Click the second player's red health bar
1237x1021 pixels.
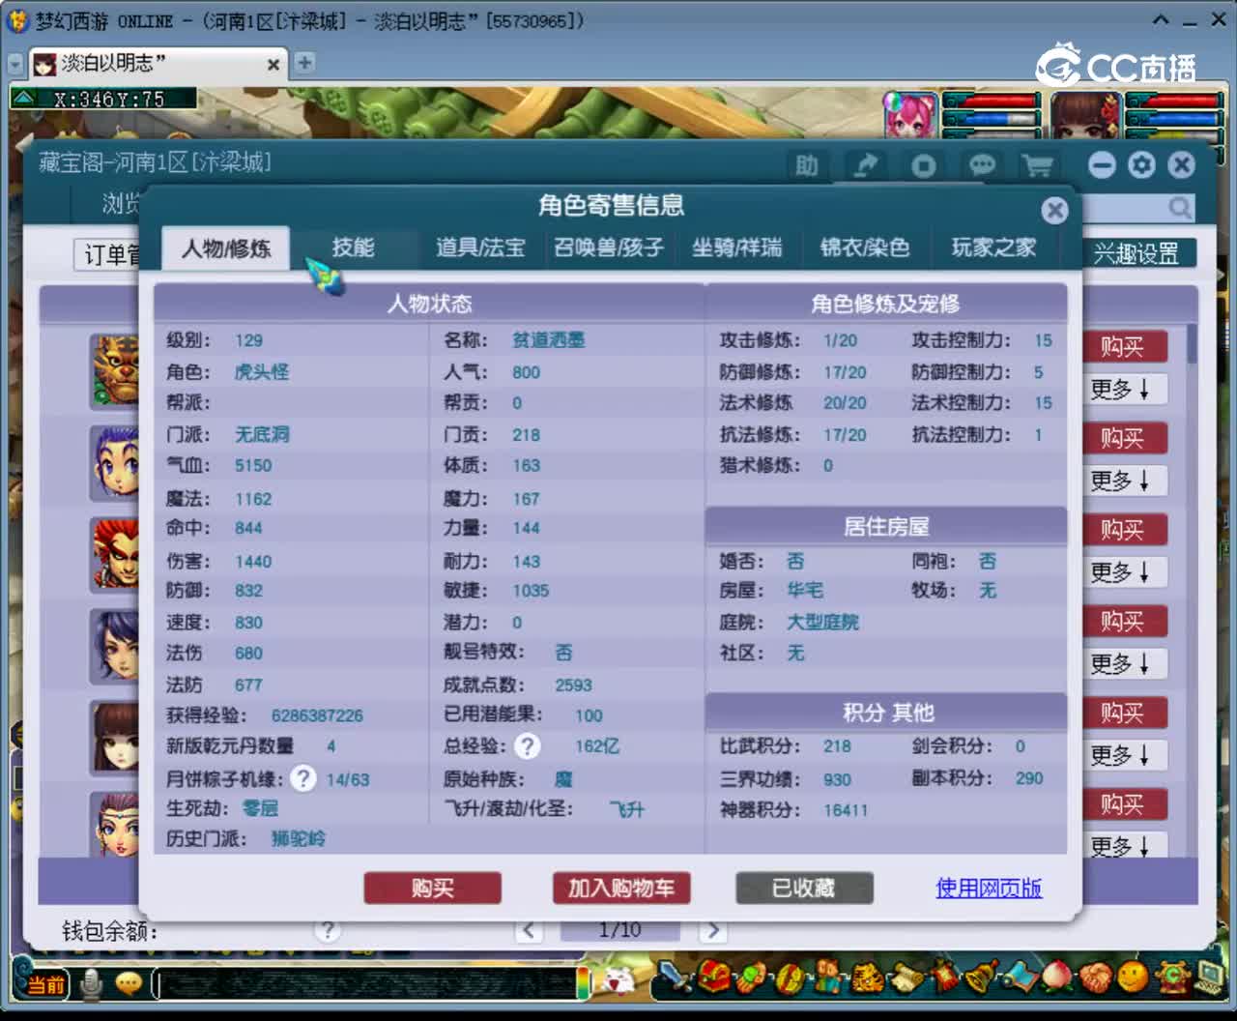(x=1175, y=101)
